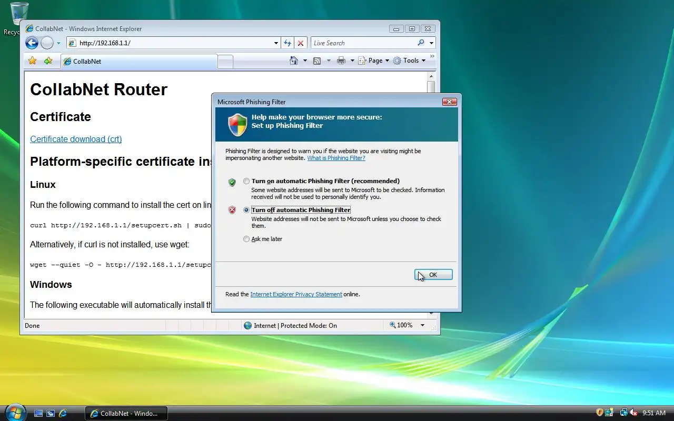Screen dimensions: 674x421
Task: Click the Certificate section heading
Action: point(61,117)
